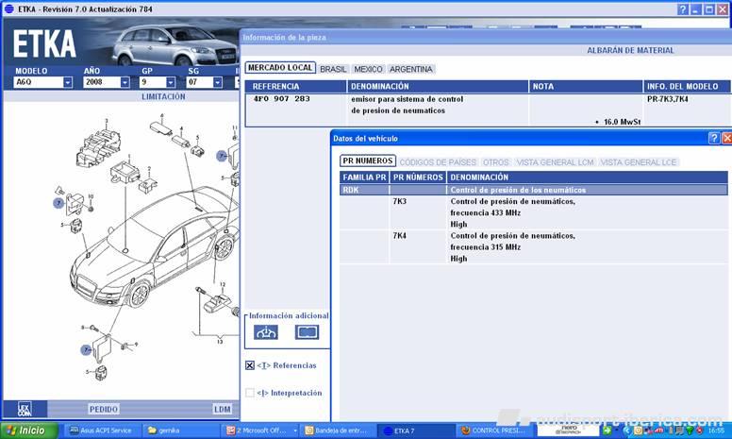This screenshot has height=439, width=732.
Task: Click INFO. DEL MODELO column header
Action: point(687,87)
